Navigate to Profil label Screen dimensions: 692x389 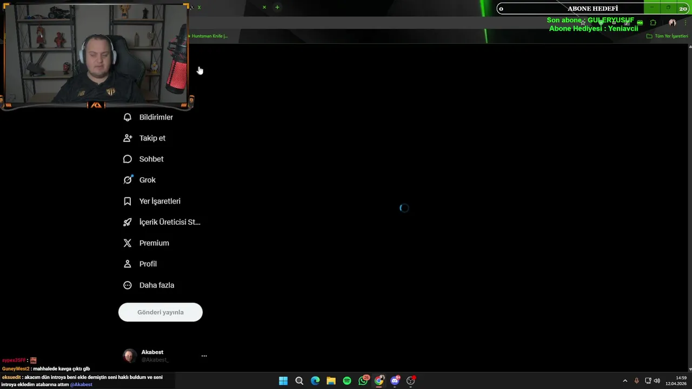pyautogui.click(x=148, y=264)
